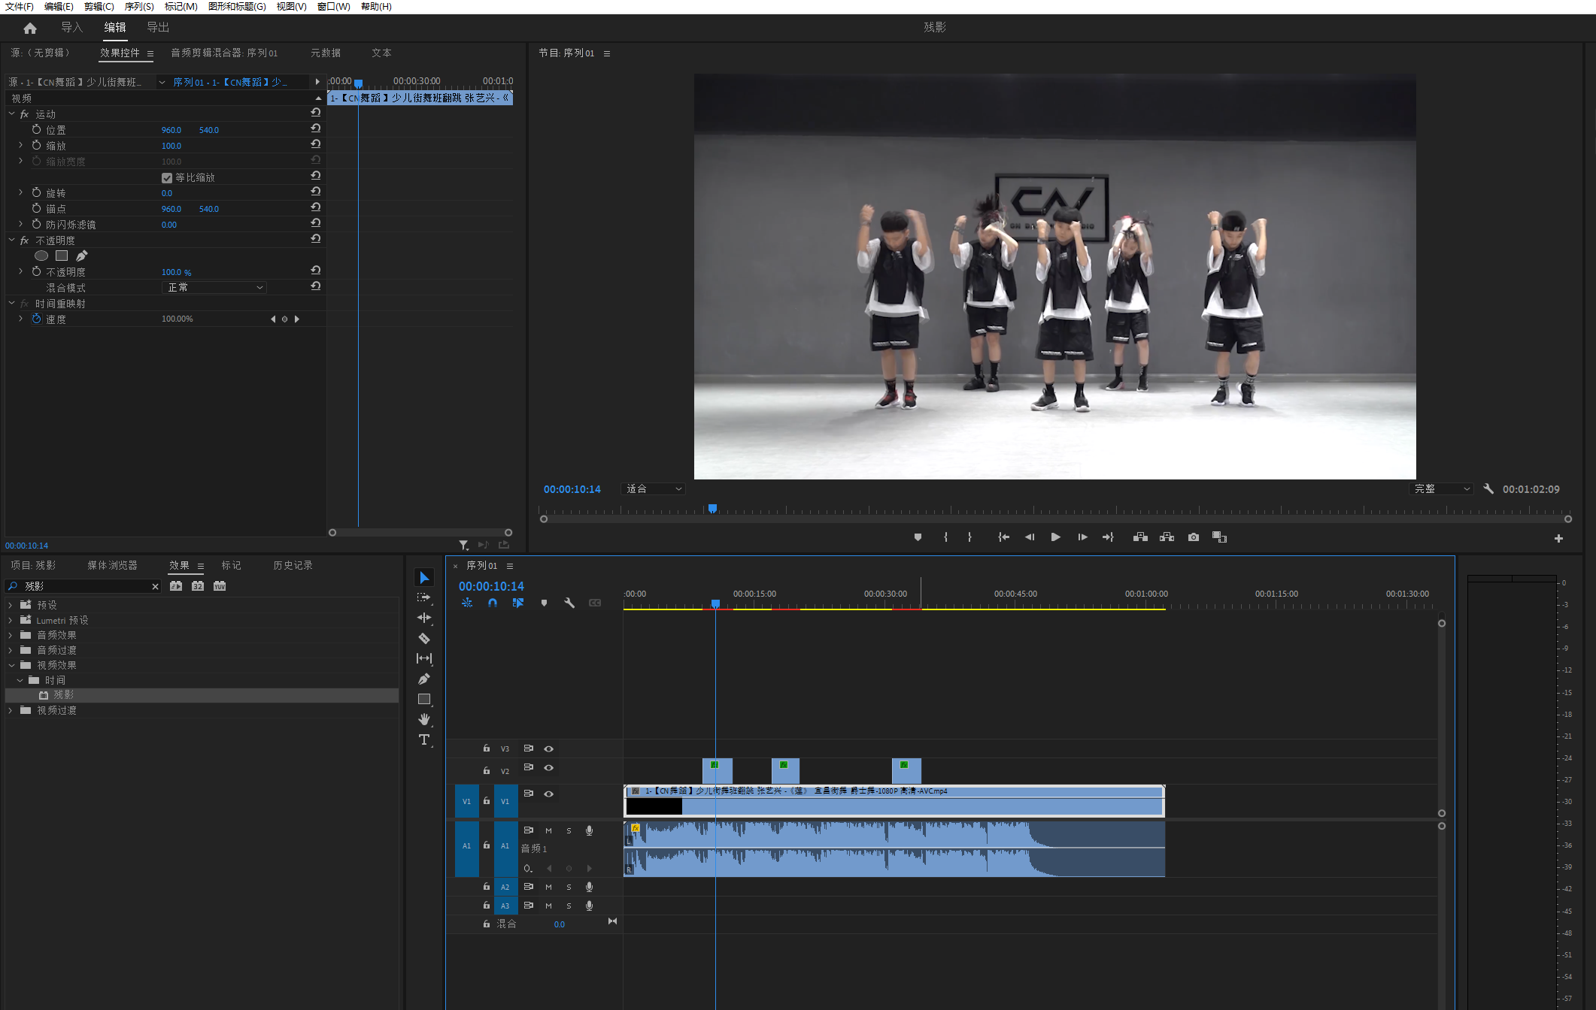Select the Hand tool

click(x=424, y=719)
